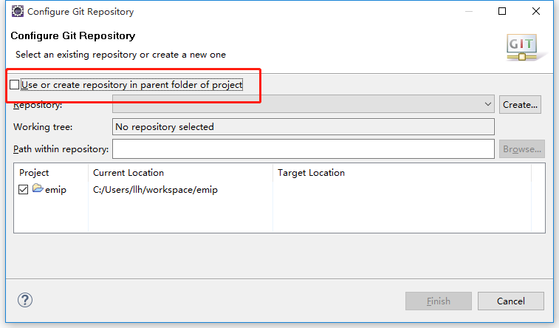The image size is (559, 328).
Task: Close the Configure Git Repository dialog
Action: [536, 11]
